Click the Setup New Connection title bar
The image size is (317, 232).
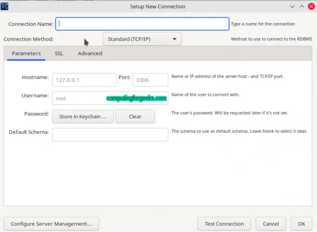click(x=158, y=7)
